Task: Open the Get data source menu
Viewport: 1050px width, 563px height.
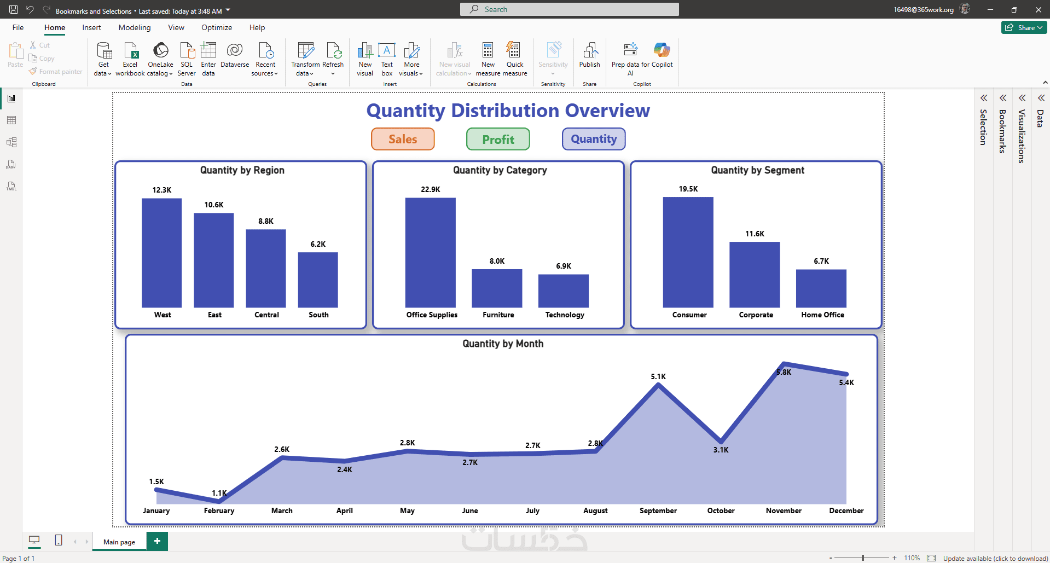Action: 103,59
